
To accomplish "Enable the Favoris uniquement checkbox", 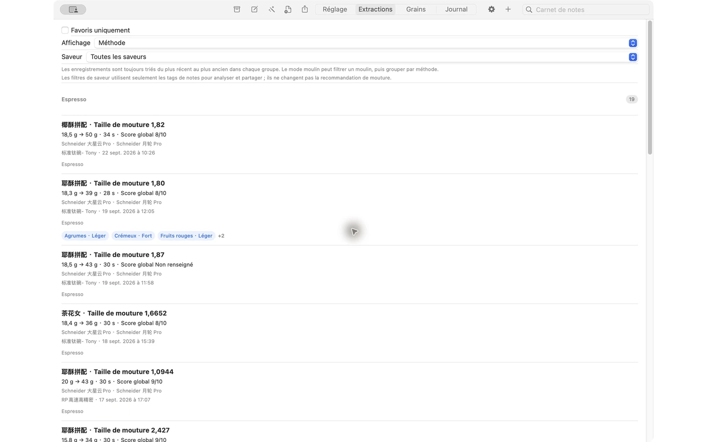I will (x=65, y=30).
